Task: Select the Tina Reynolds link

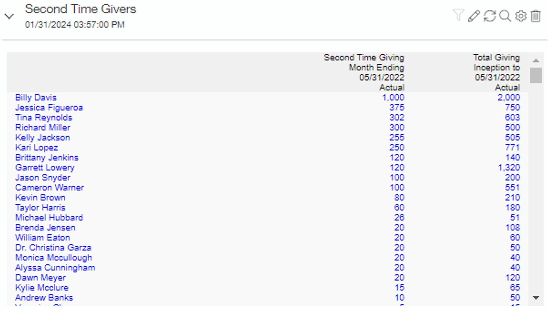Action: tap(44, 118)
